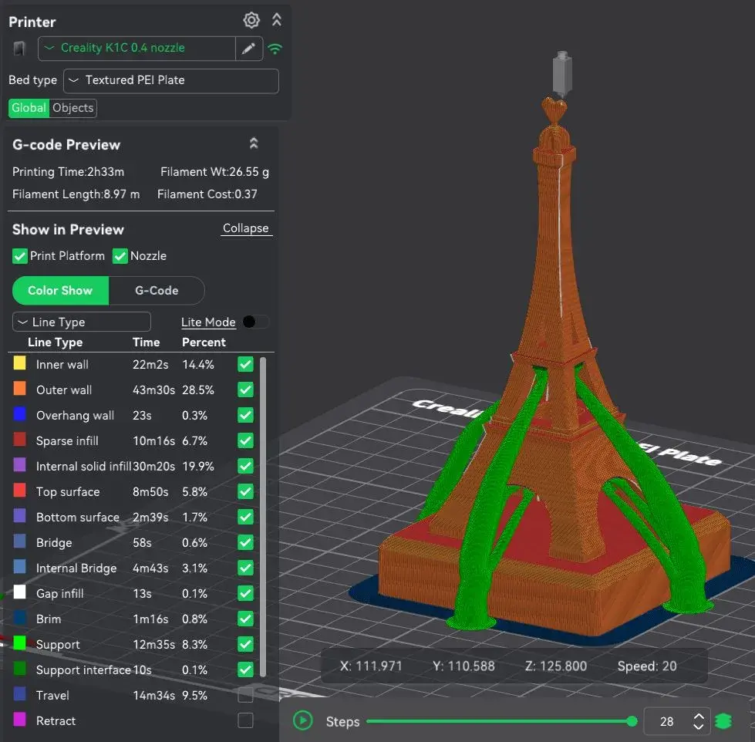Viewport: 755px width, 742px height.
Task: Click the Bottom surface color swatch
Action: click(20, 516)
